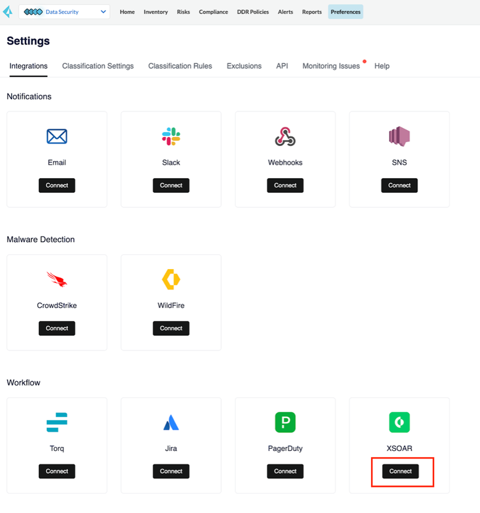Viewport: 480px width, 513px height.
Task: Connect the CrowdStrike malware detection integration
Action: point(57,329)
